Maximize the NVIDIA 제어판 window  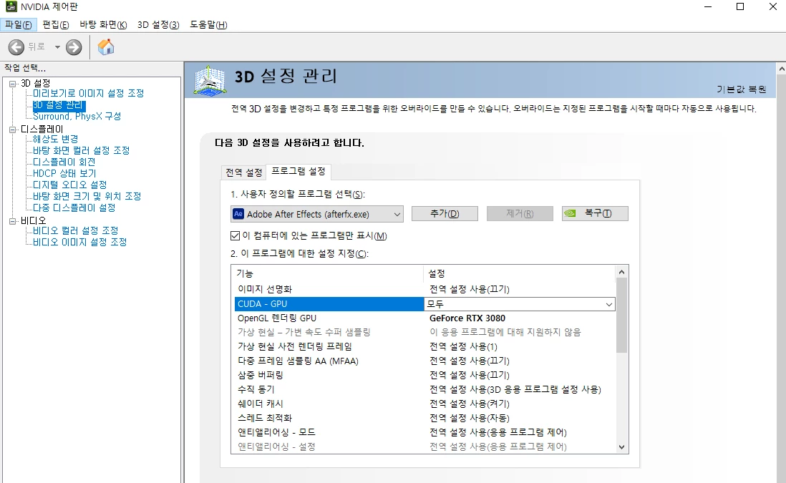click(x=740, y=6)
